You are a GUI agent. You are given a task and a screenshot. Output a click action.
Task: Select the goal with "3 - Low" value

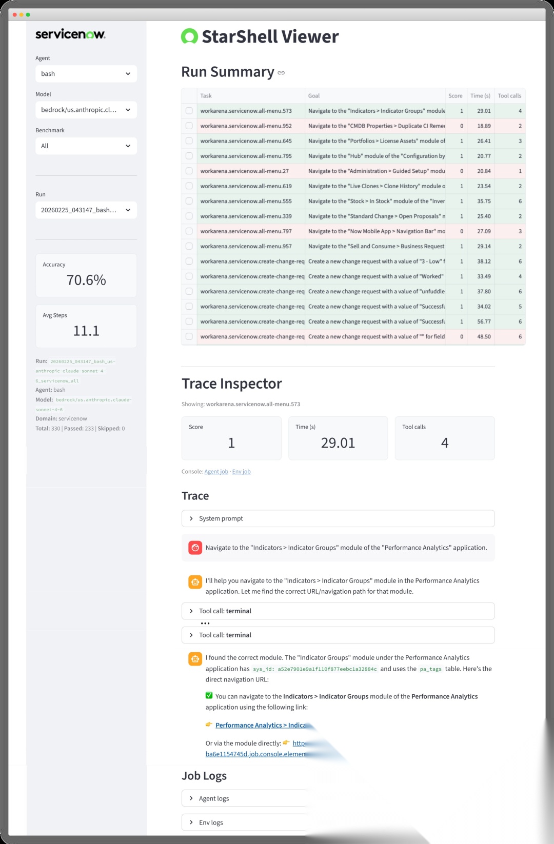(375, 262)
